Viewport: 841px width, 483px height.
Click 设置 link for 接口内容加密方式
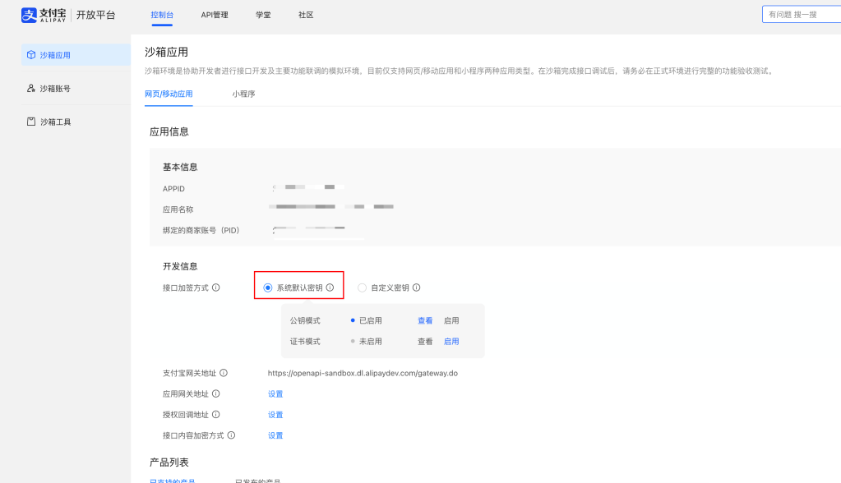(x=275, y=436)
